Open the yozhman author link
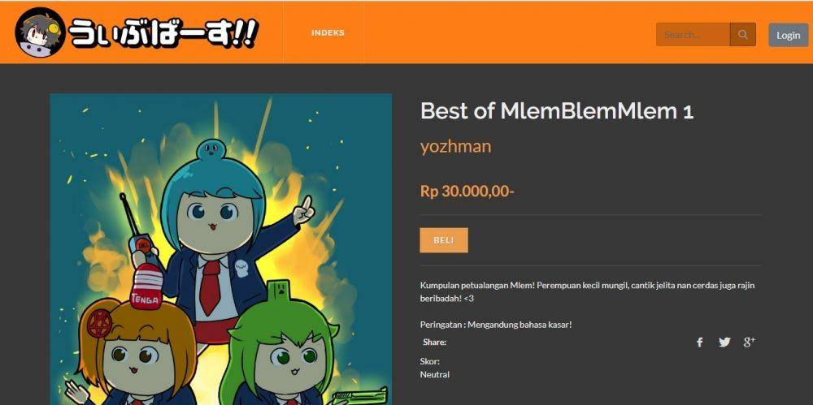813x405 pixels. (x=455, y=146)
